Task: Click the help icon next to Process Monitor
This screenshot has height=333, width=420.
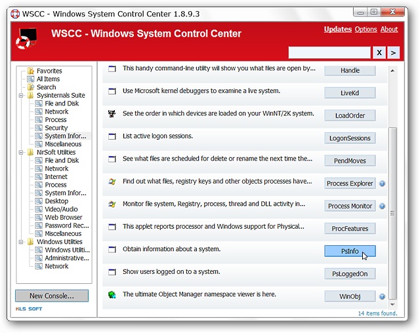Action: pyautogui.click(x=382, y=206)
